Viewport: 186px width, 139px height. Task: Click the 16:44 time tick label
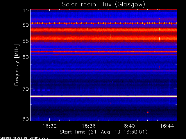point(167,126)
